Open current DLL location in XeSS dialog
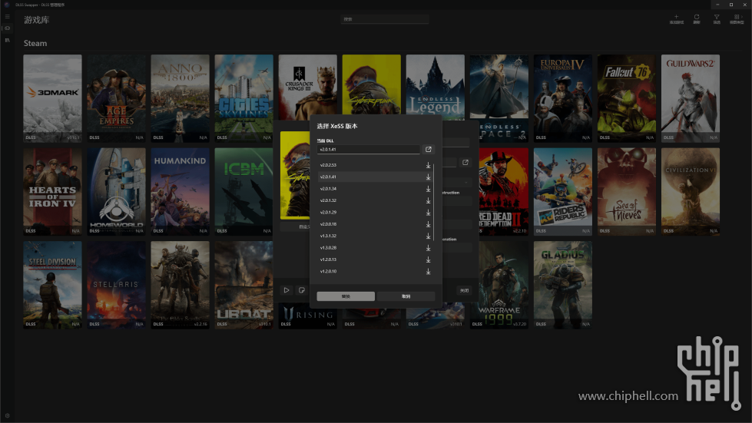Image resolution: width=752 pixels, height=423 pixels. [x=429, y=150]
